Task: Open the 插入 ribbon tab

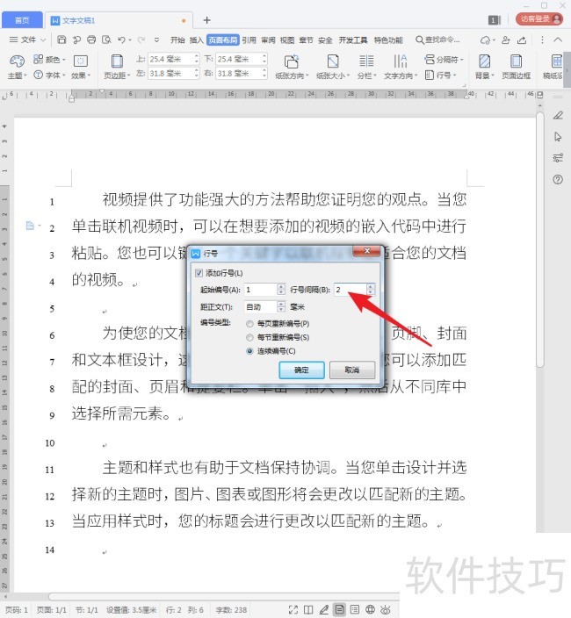Action: (197, 40)
